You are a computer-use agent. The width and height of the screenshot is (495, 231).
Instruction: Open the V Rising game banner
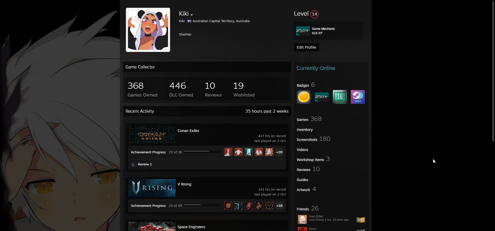(152, 188)
